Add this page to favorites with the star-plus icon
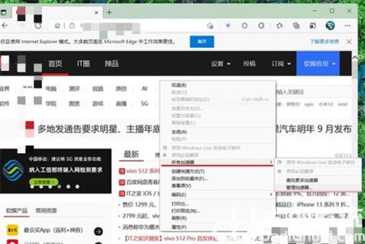 coord(210,26)
